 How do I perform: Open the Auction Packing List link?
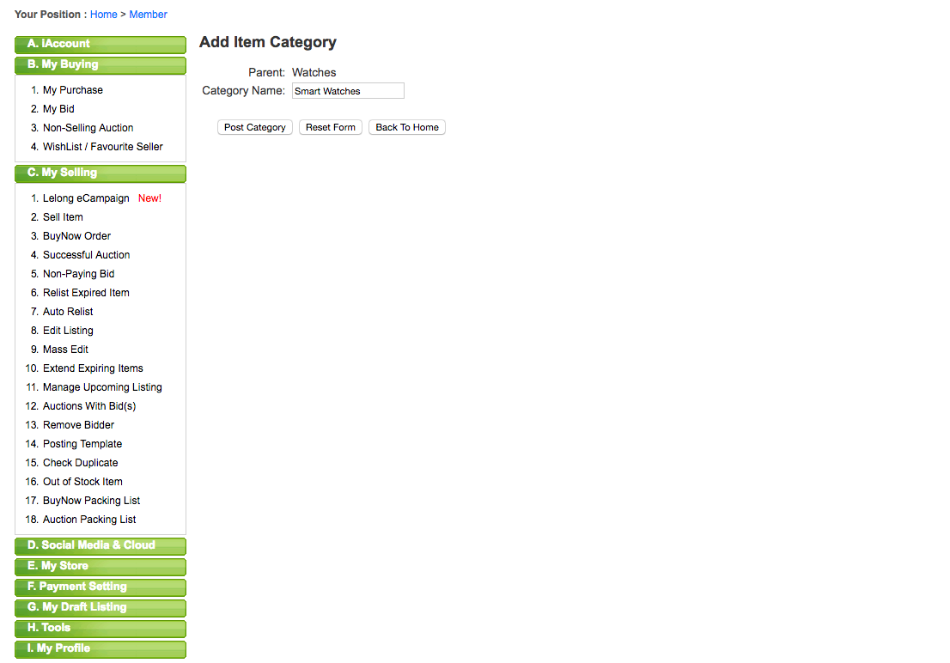[x=89, y=520]
